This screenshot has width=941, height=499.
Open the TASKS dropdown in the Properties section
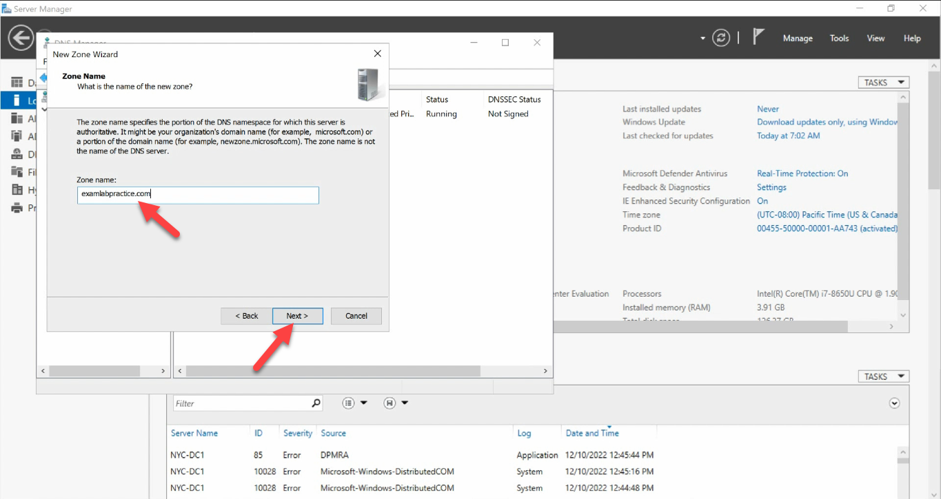pyautogui.click(x=883, y=83)
